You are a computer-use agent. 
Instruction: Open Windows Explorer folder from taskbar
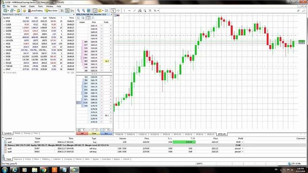[x=35, y=170]
